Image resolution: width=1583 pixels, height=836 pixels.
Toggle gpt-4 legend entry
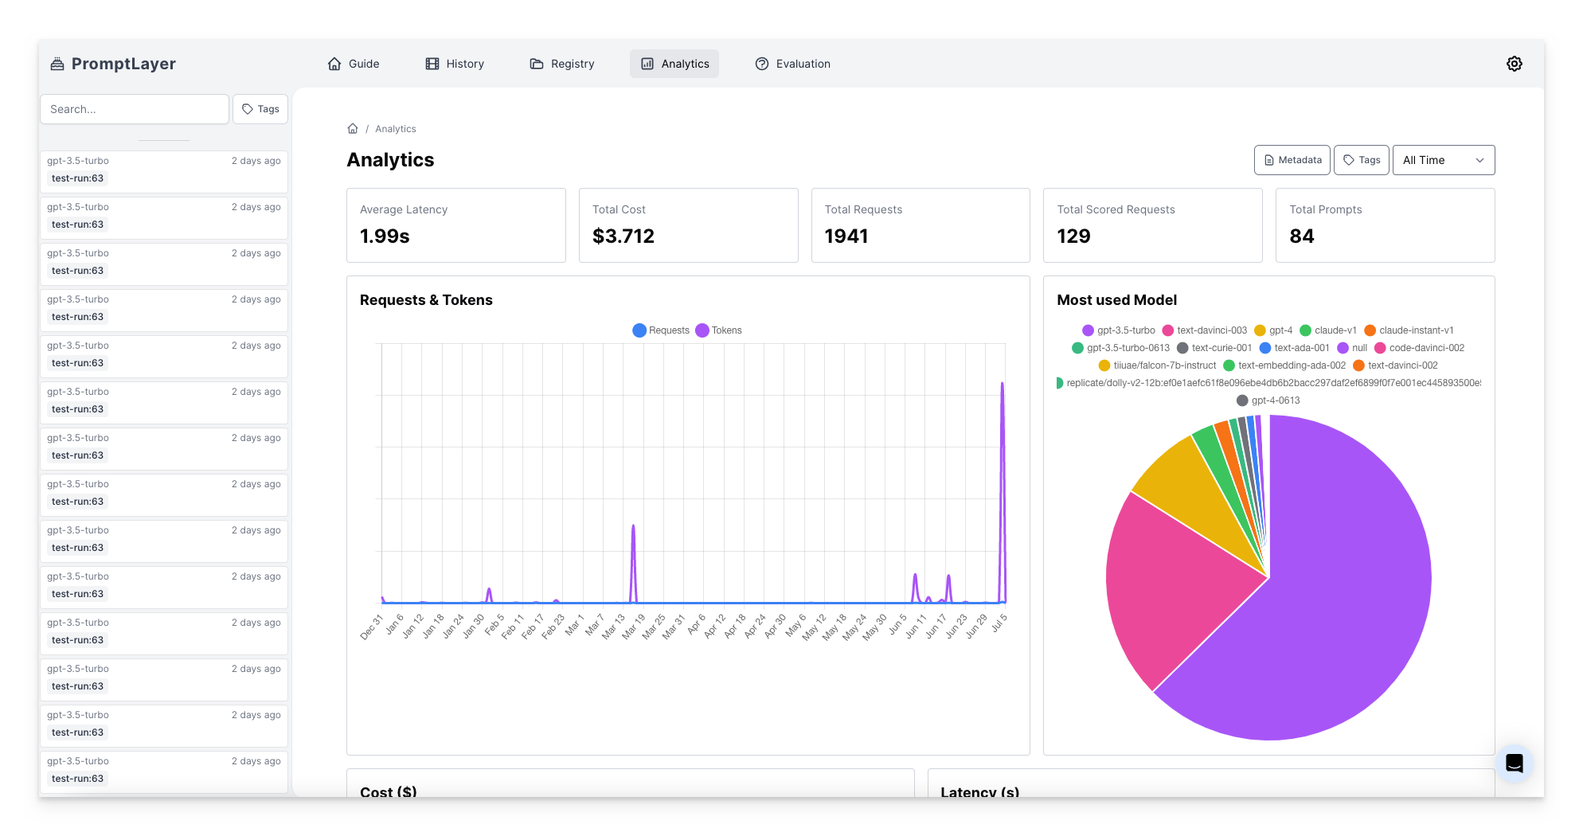[x=1272, y=330]
